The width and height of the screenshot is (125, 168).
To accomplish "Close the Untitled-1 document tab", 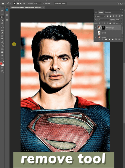I will (44, 7).
